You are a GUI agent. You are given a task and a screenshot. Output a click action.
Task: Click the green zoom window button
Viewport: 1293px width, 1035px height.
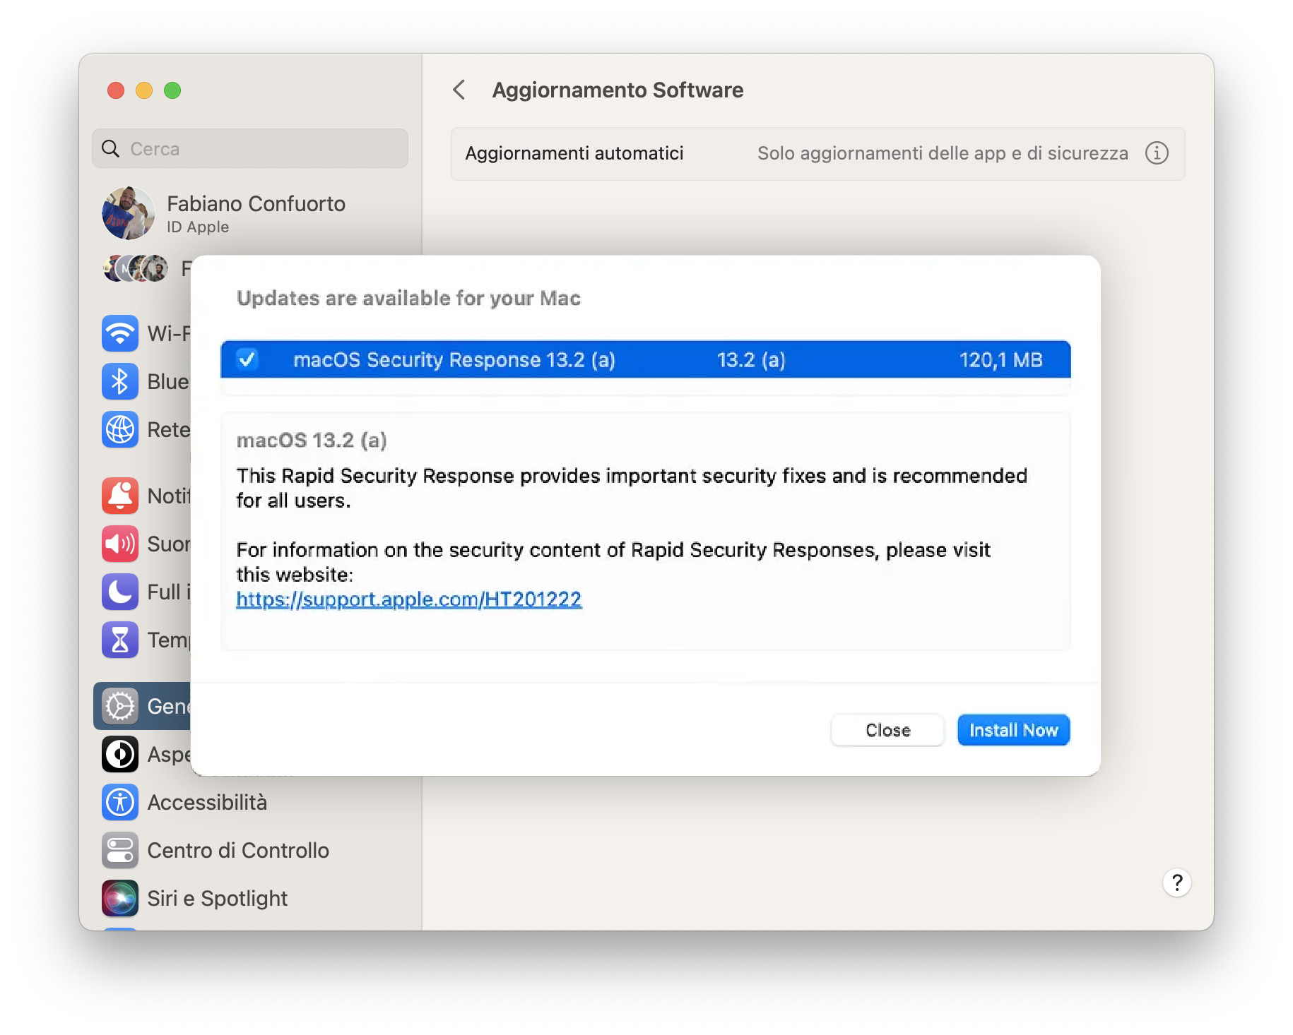172,90
